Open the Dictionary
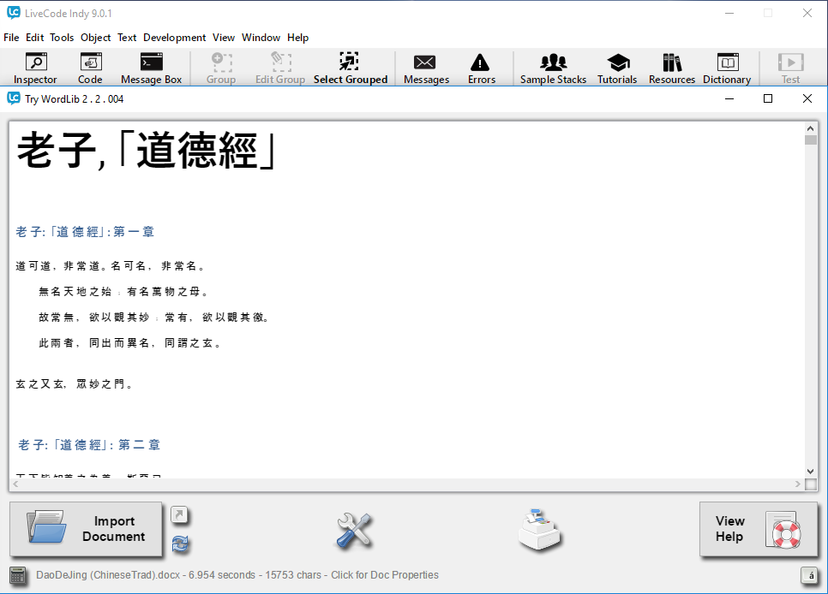Image resolution: width=828 pixels, height=594 pixels. point(726,68)
